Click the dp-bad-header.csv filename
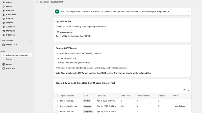 [68, 106]
